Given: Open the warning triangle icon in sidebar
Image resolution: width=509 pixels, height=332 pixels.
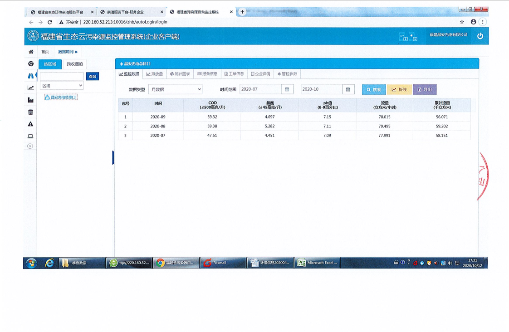Looking at the screenshot, I should 31,124.
